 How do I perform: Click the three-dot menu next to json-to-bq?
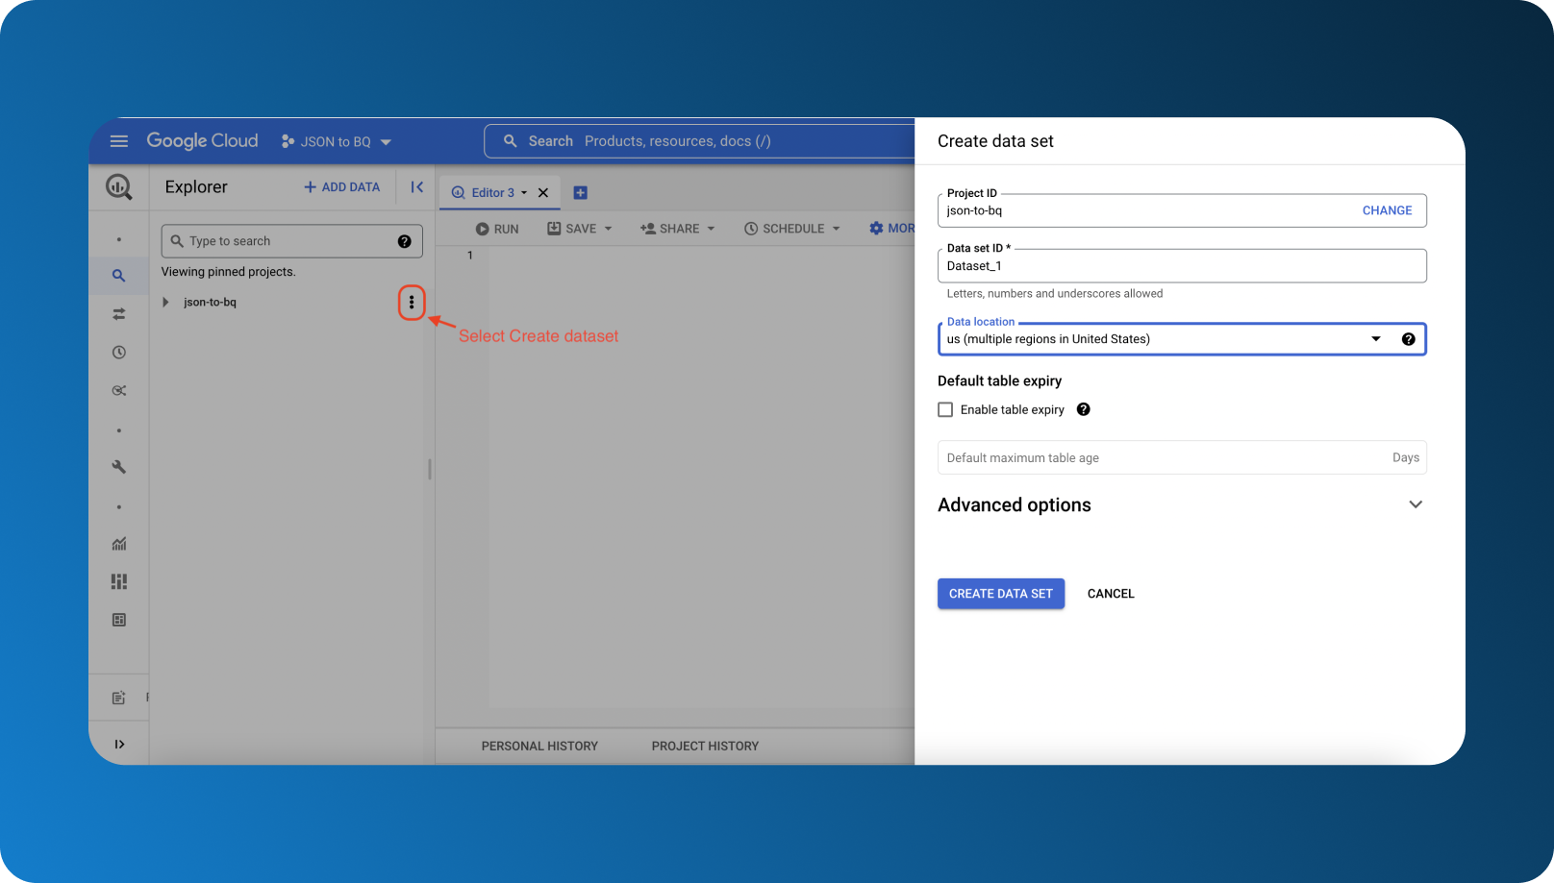(412, 303)
